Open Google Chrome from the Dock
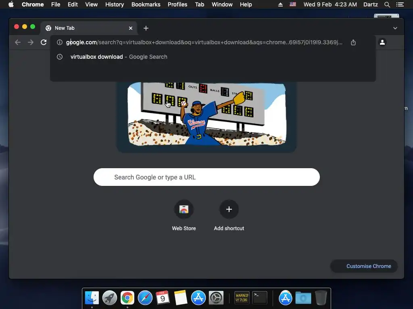Screen dimensions: 413x309 [127, 298]
